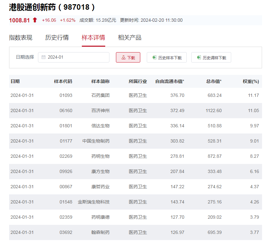
Task: Click the 所属行业 column header
Action: point(138,81)
